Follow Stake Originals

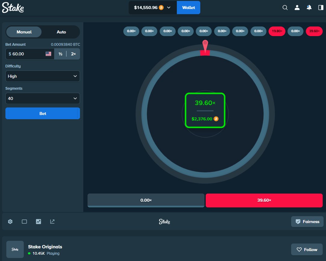click(307, 250)
